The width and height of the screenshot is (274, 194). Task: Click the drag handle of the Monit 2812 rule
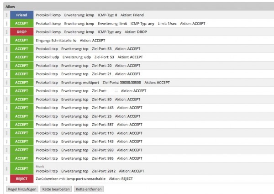coord(7,168)
